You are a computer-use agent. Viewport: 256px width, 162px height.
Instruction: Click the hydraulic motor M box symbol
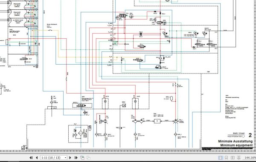coord(157,121)
